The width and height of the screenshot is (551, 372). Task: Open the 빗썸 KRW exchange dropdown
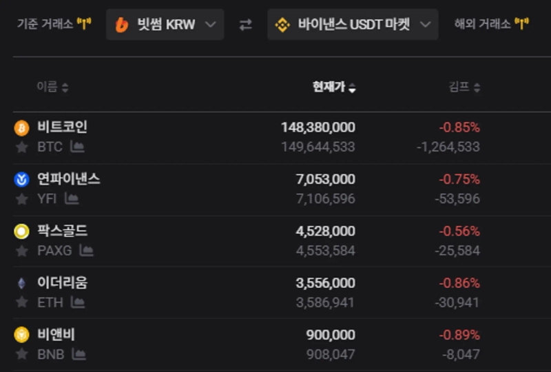pos(165,25)
